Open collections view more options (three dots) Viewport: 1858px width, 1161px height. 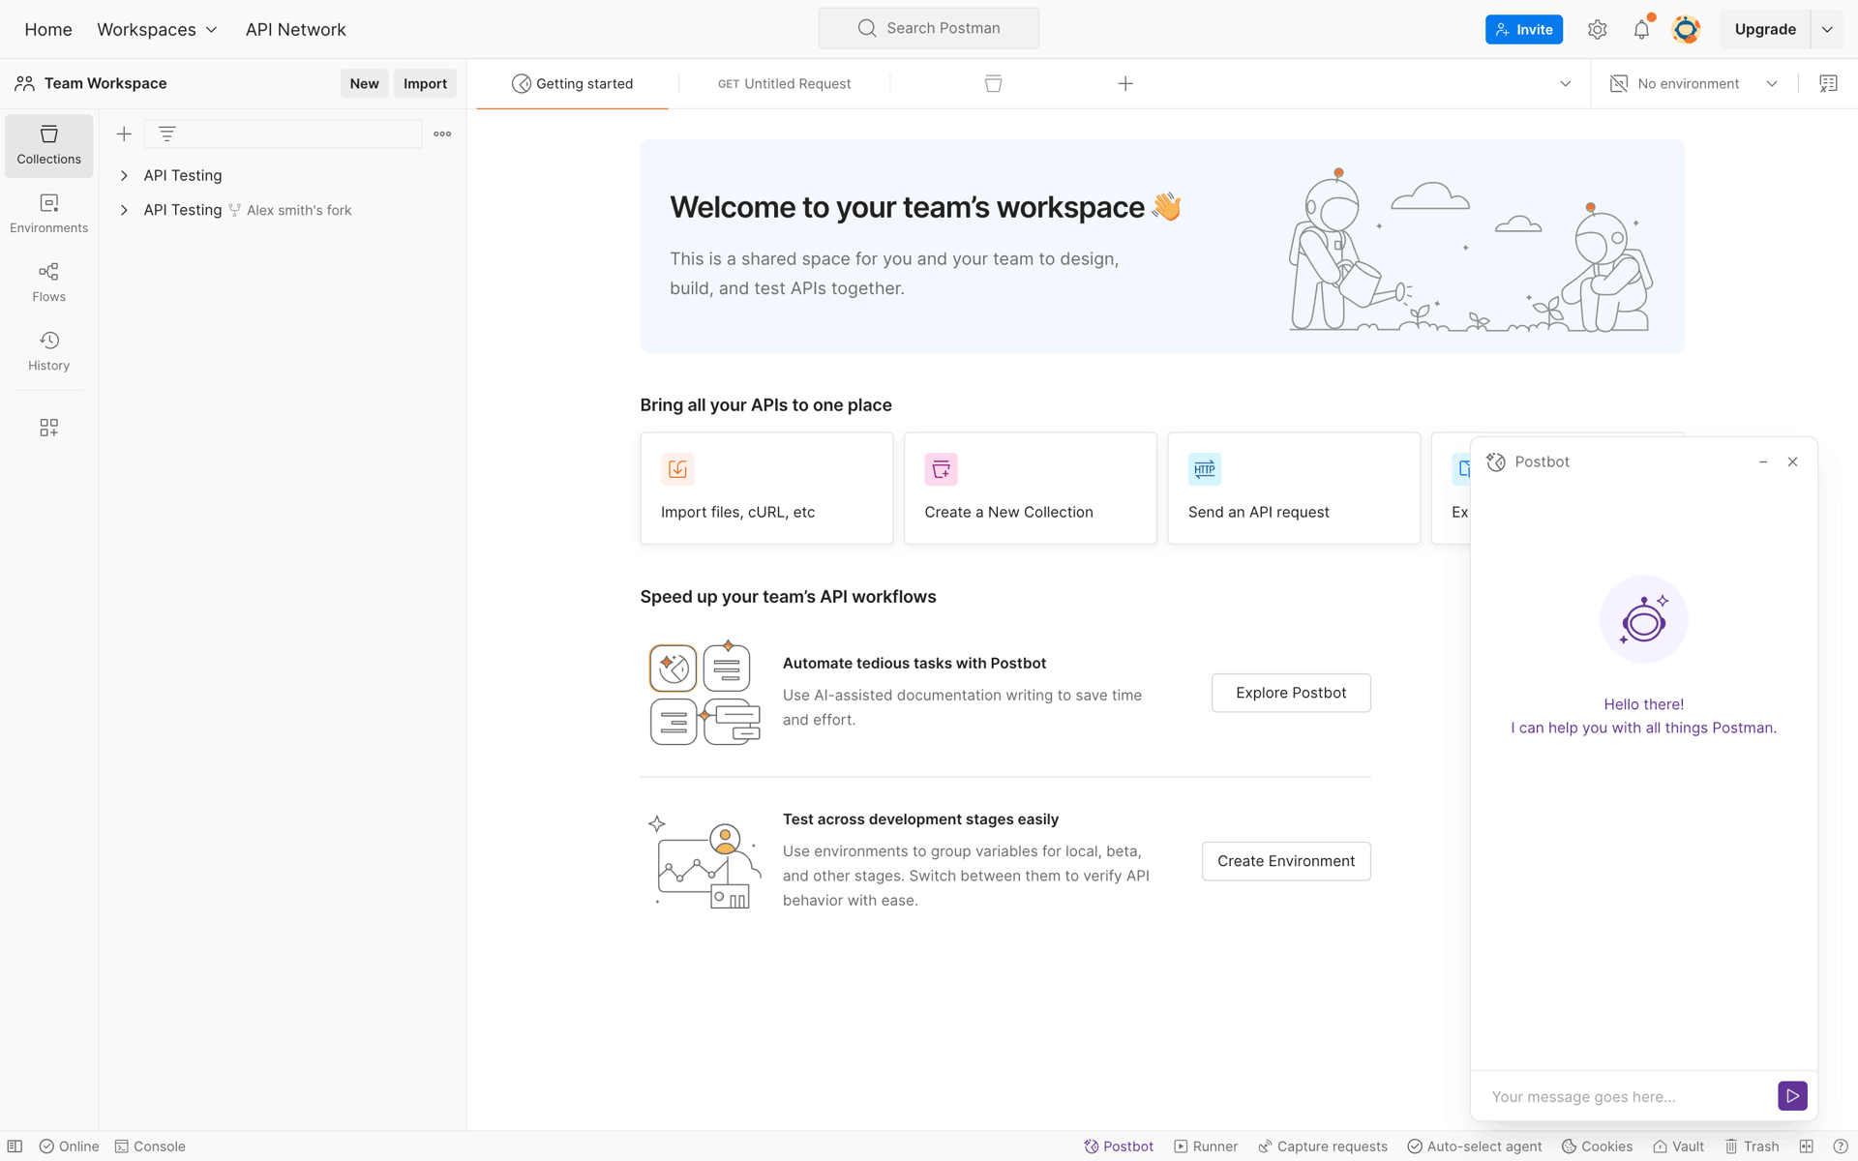(x=442, y=134)
